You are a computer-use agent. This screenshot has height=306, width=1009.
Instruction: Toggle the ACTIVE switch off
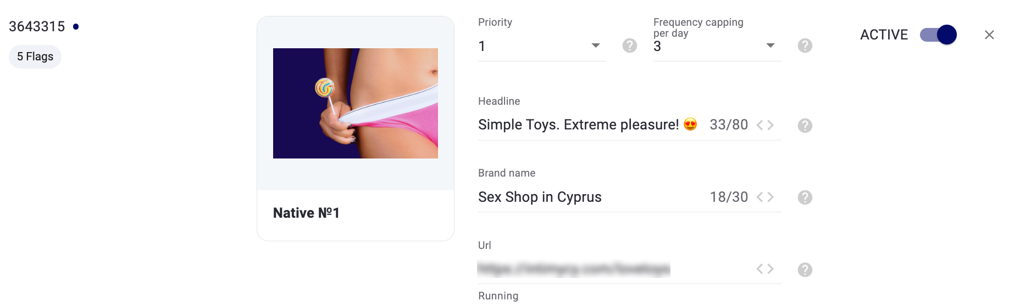click(x=939, y=35)
